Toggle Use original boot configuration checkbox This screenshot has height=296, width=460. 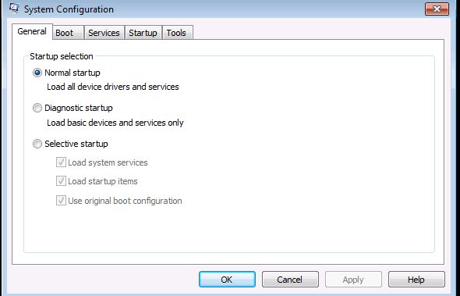point(61,201)
